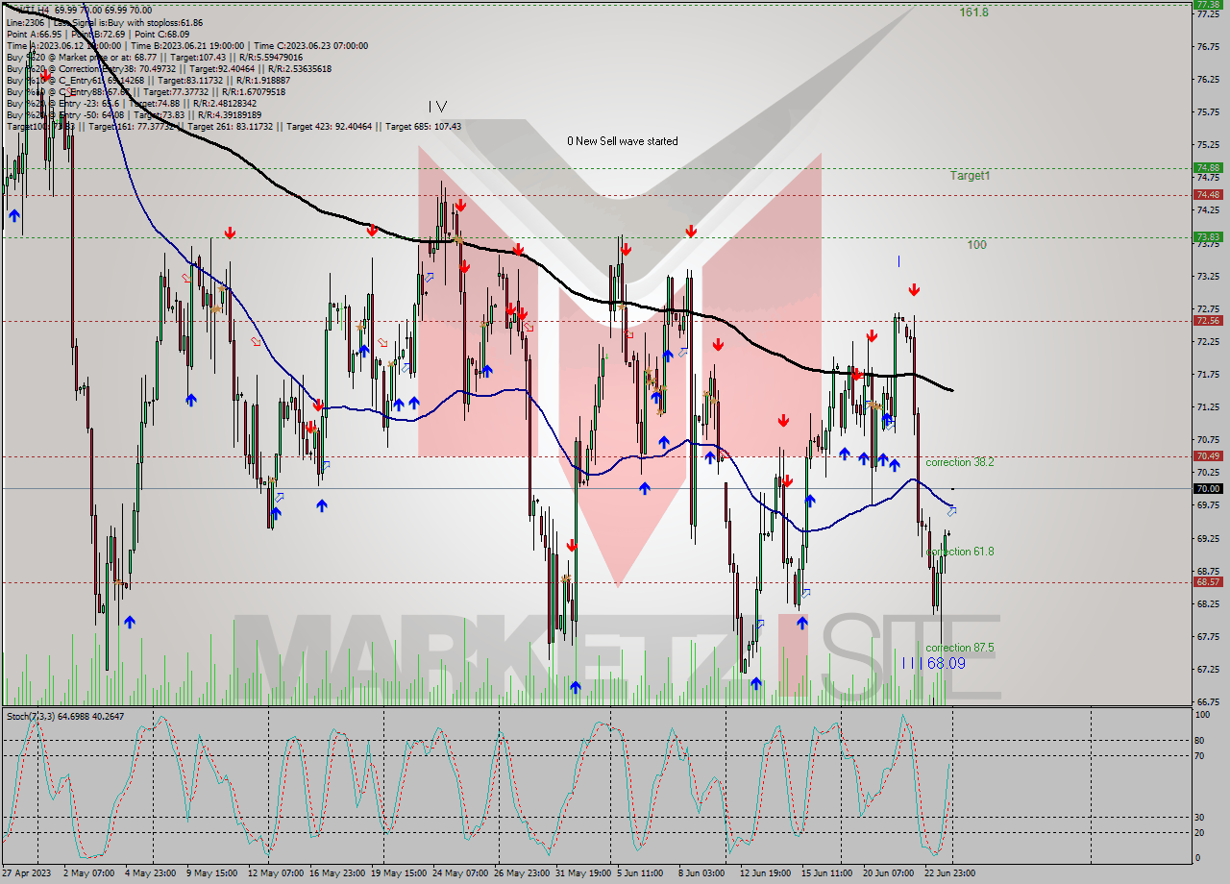This screenshot has width=1230, height=884.
Task: Select the Stochastic scale value 30
Action: [x=1201, y=817]
